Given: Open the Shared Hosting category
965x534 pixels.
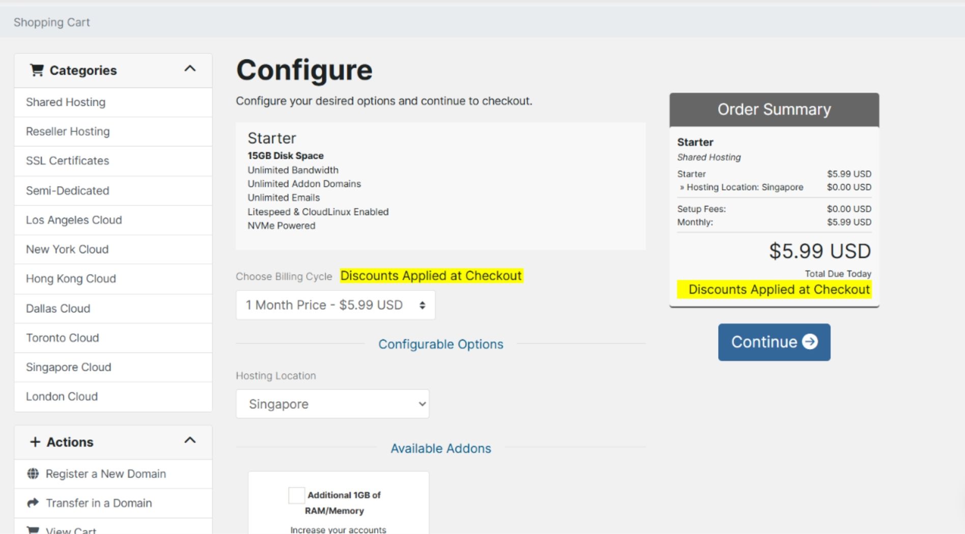Looking at the screenshot, I should (113, 102).
